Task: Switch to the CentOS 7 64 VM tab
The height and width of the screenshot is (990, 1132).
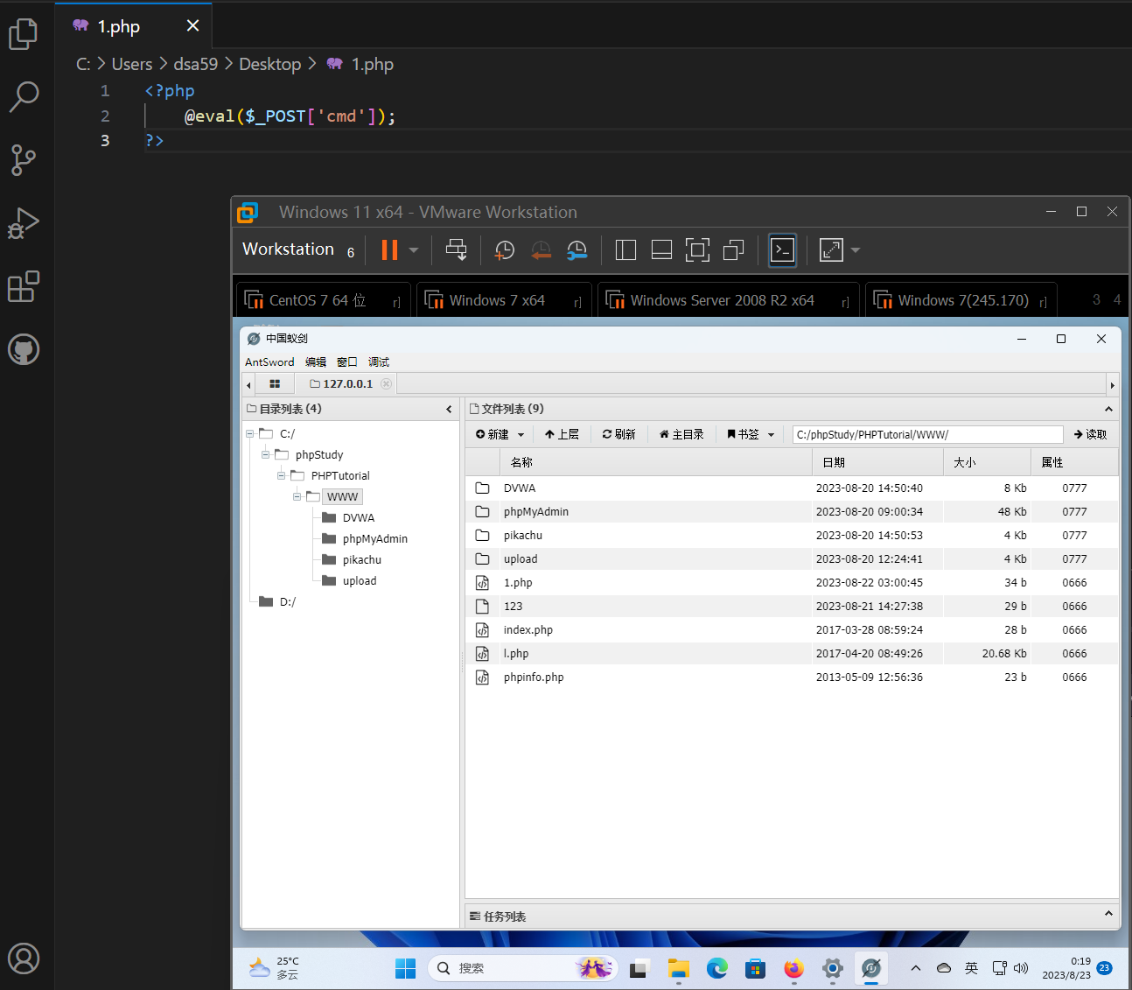Action: pyautogui.click(x=322, y=300)
